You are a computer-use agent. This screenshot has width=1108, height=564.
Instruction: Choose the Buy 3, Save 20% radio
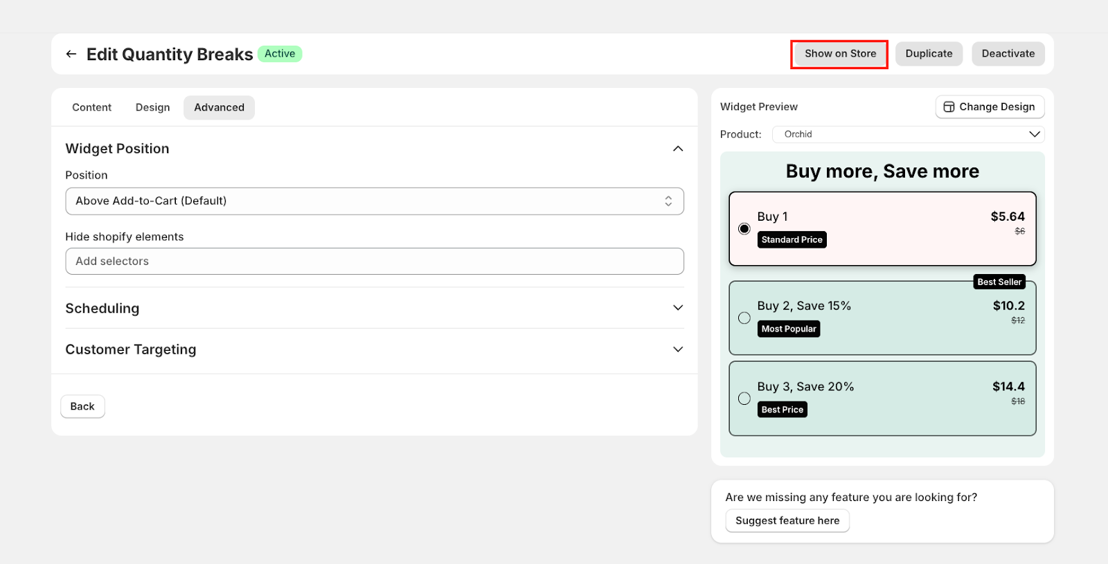pyautogui.click(x=744, y=399)
